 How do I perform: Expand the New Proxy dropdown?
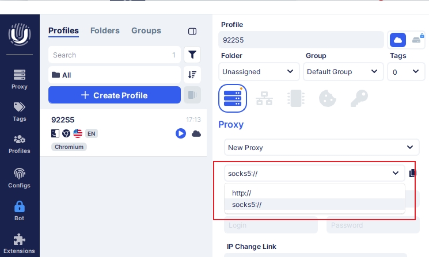click(321, 147)
